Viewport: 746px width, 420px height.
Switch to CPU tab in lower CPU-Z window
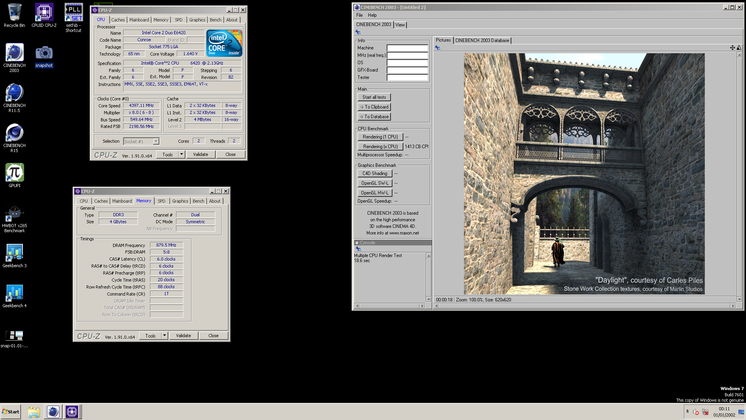(x=84, y=201)
